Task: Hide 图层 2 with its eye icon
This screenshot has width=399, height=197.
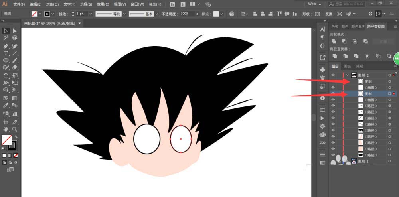Action: (x=333, y=75)
